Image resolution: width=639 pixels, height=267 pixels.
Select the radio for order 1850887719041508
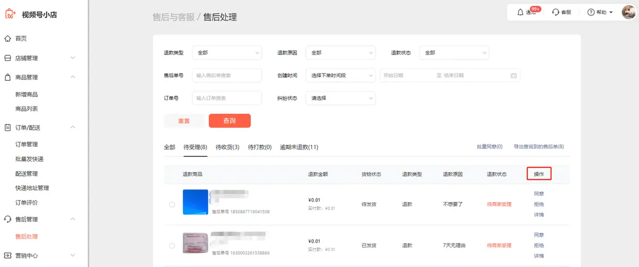172,204
